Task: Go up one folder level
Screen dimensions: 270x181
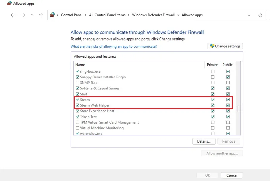Action: [41, 15]
